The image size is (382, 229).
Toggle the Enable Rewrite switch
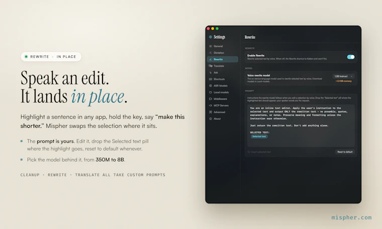pyautogui.click(x=350, y=57)
